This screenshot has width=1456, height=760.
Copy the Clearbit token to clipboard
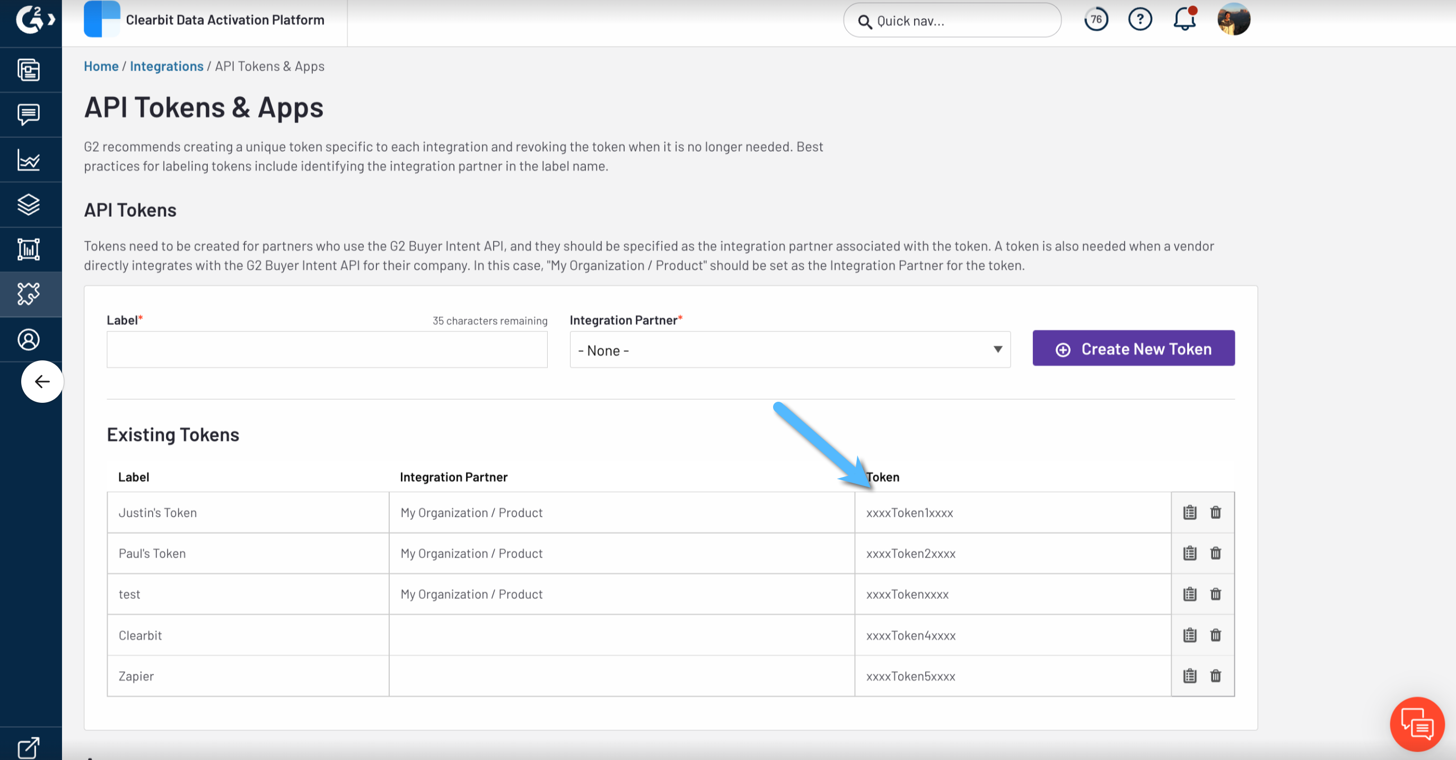click(x=1190, y=635)
